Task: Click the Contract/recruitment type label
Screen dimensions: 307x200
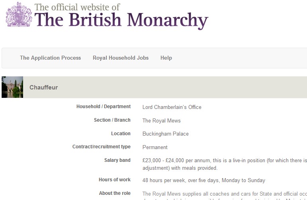Action: point(101,147)
